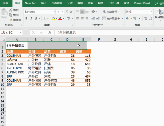Click the Cut (剪切) scissors icon
Image resolution: width=164 pixels, height=126 pixels.
tap(11, 10)
